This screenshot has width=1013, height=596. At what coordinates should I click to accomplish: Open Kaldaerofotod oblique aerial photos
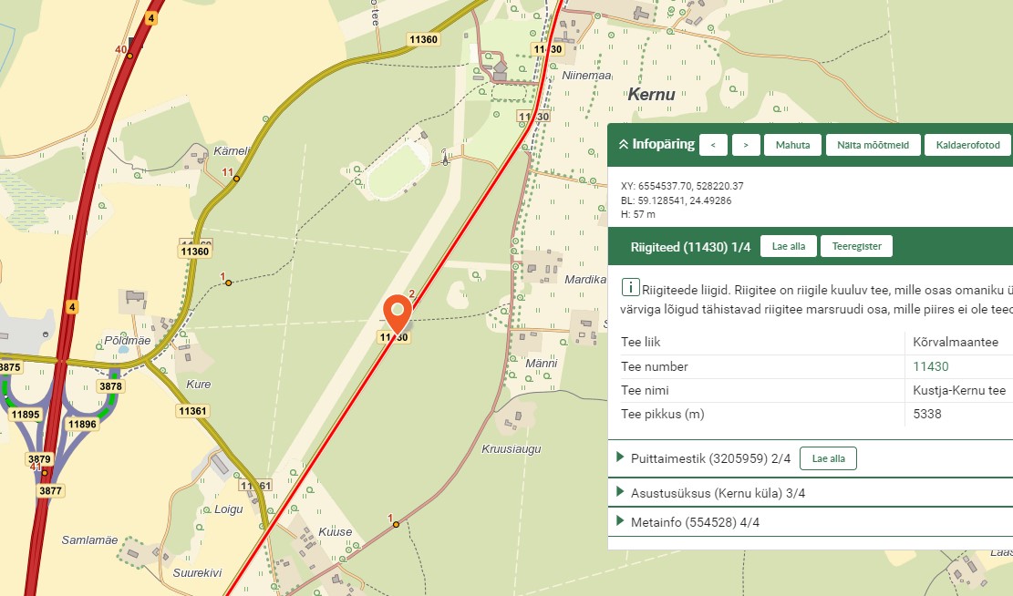967,145
